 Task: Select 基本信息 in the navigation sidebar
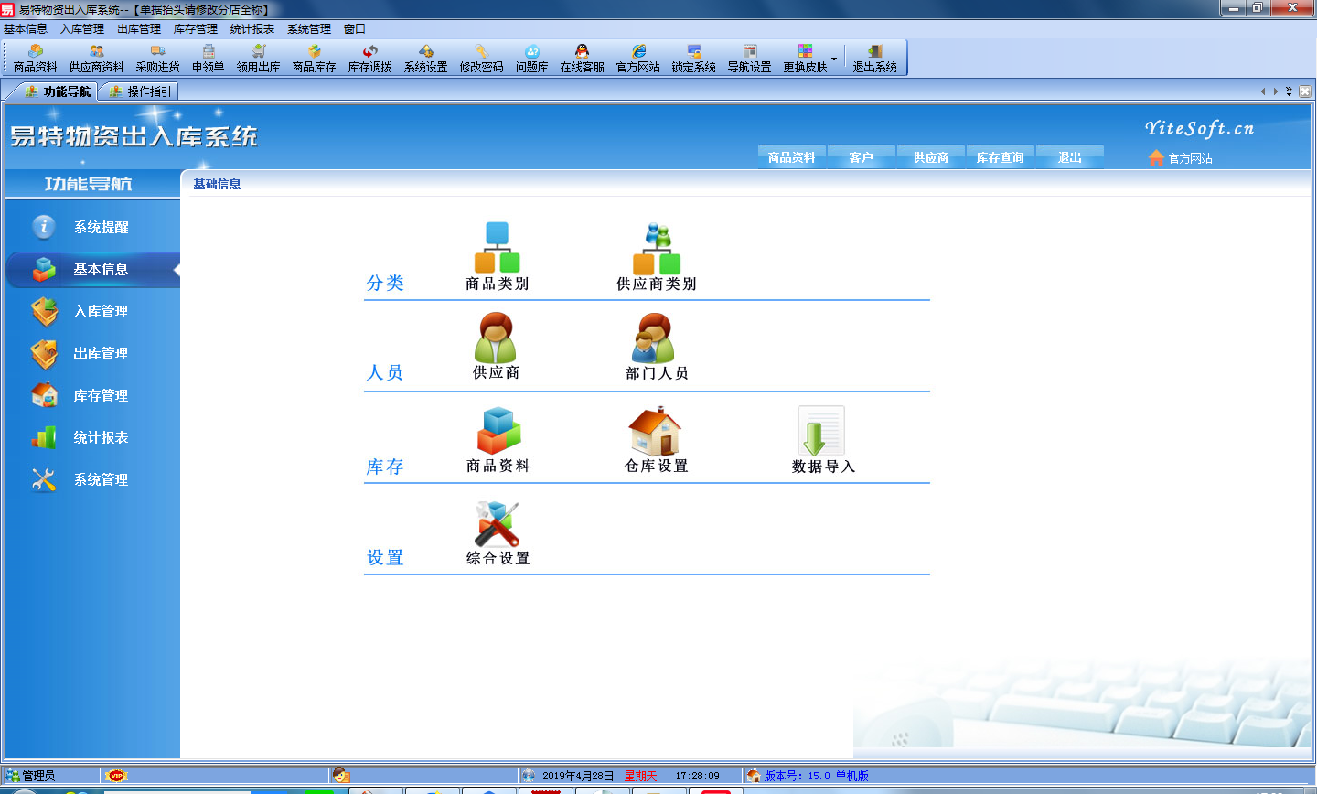point(92,269)
